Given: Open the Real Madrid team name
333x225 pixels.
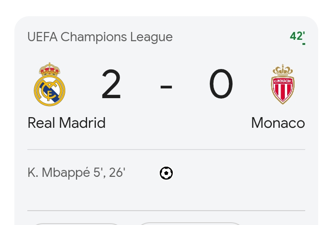Looking at the screenshot, I should pyautogui.click(x=67, y=123).
